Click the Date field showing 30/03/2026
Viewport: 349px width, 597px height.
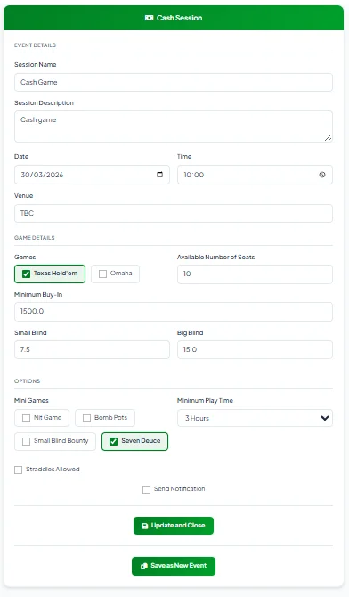coord(92,175)
